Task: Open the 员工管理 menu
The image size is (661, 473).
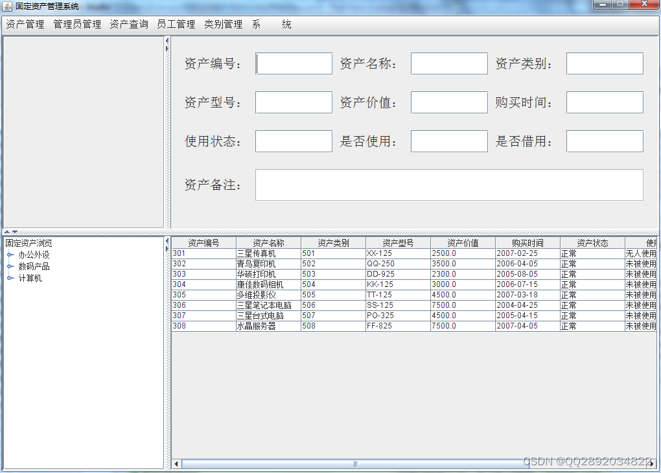Action: pyautogui.click(x=175, y=24)
